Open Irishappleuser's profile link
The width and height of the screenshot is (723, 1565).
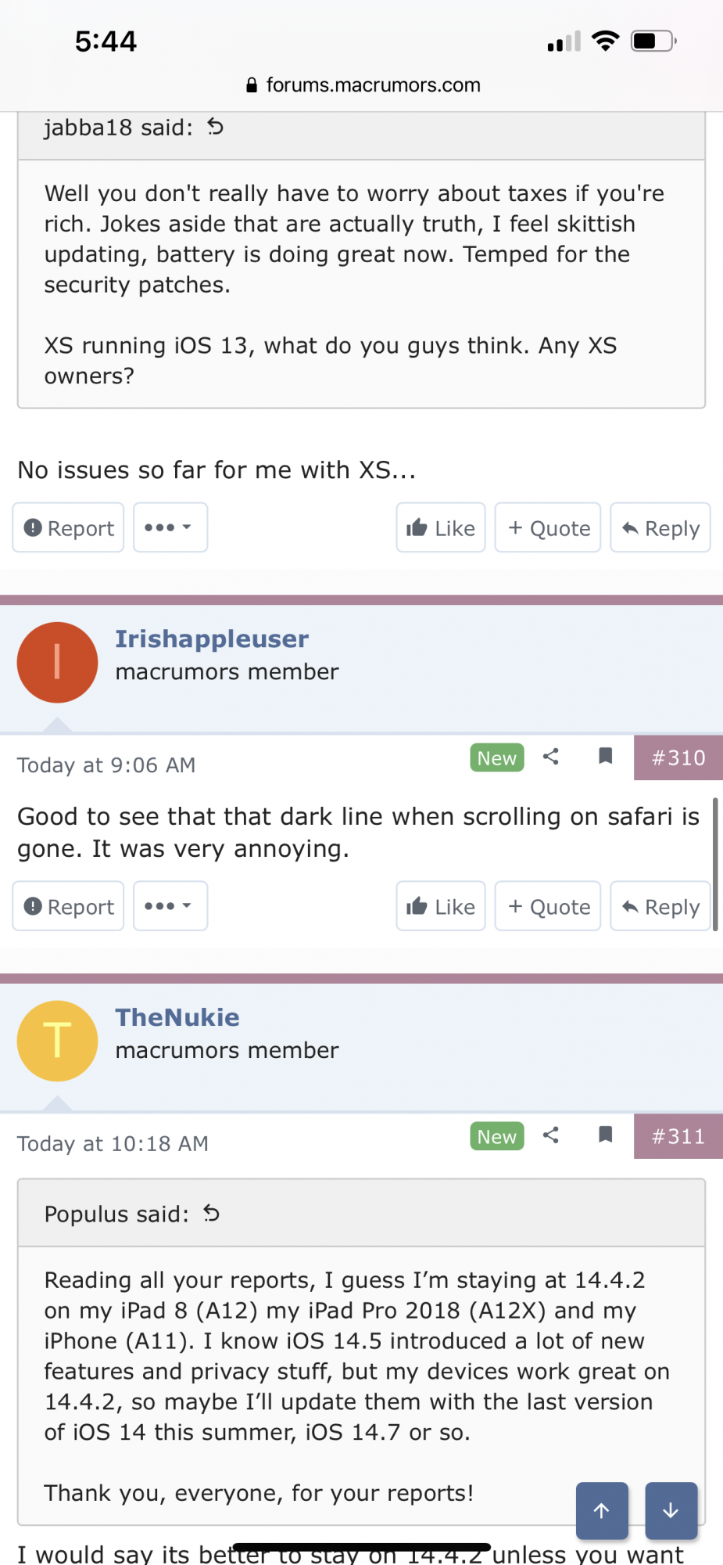tap(212, 639)
